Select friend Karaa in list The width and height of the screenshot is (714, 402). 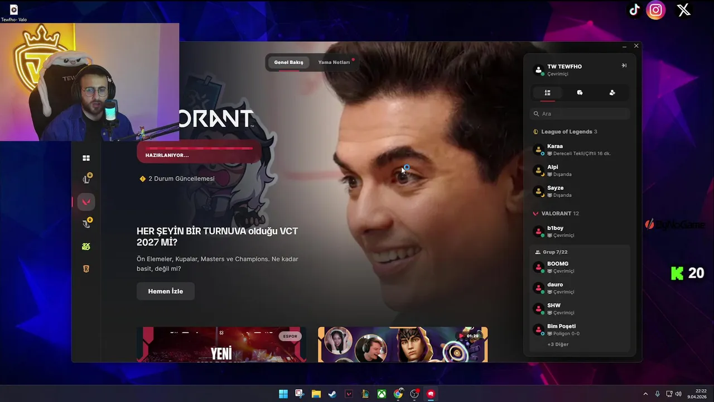580,150
